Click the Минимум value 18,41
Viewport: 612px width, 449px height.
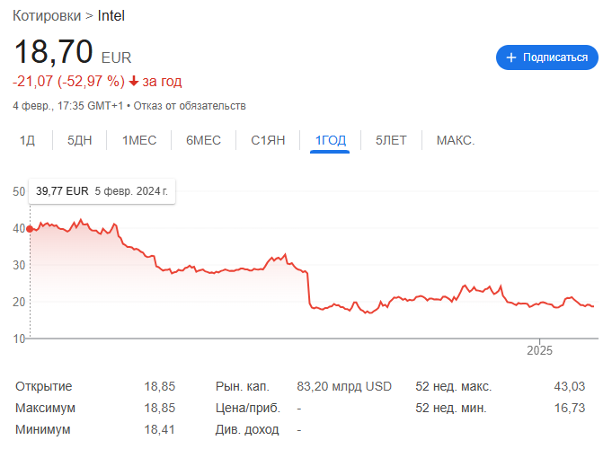tap(160, 429)
